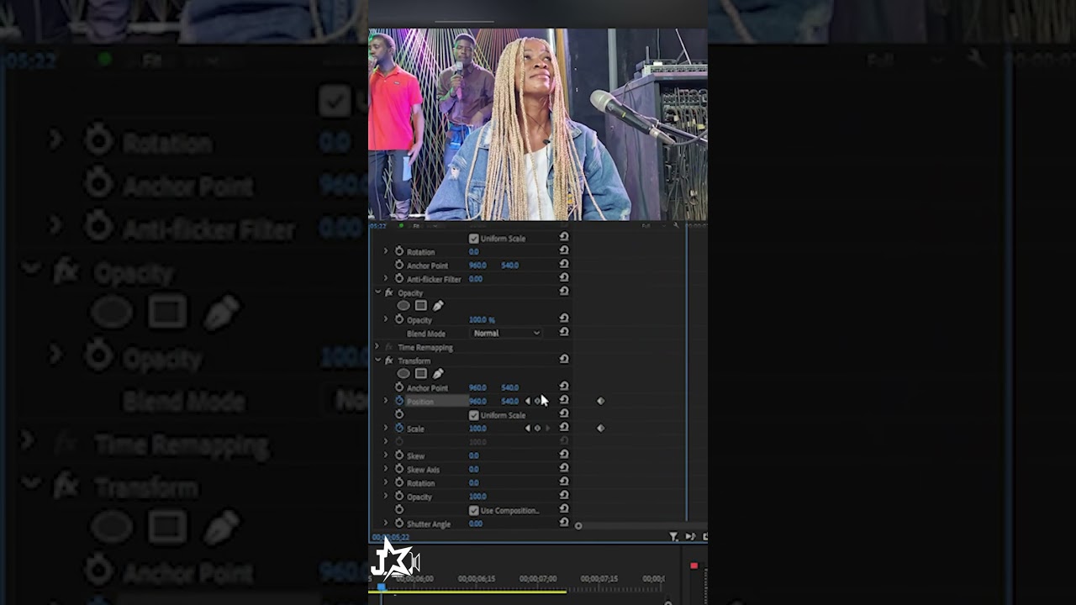Image resolution: width=1076 pixels, height=605 pixels.
Task: Expand the Anti-flicker Filter row
Action: pyautogui.click(x=386, y=279)
